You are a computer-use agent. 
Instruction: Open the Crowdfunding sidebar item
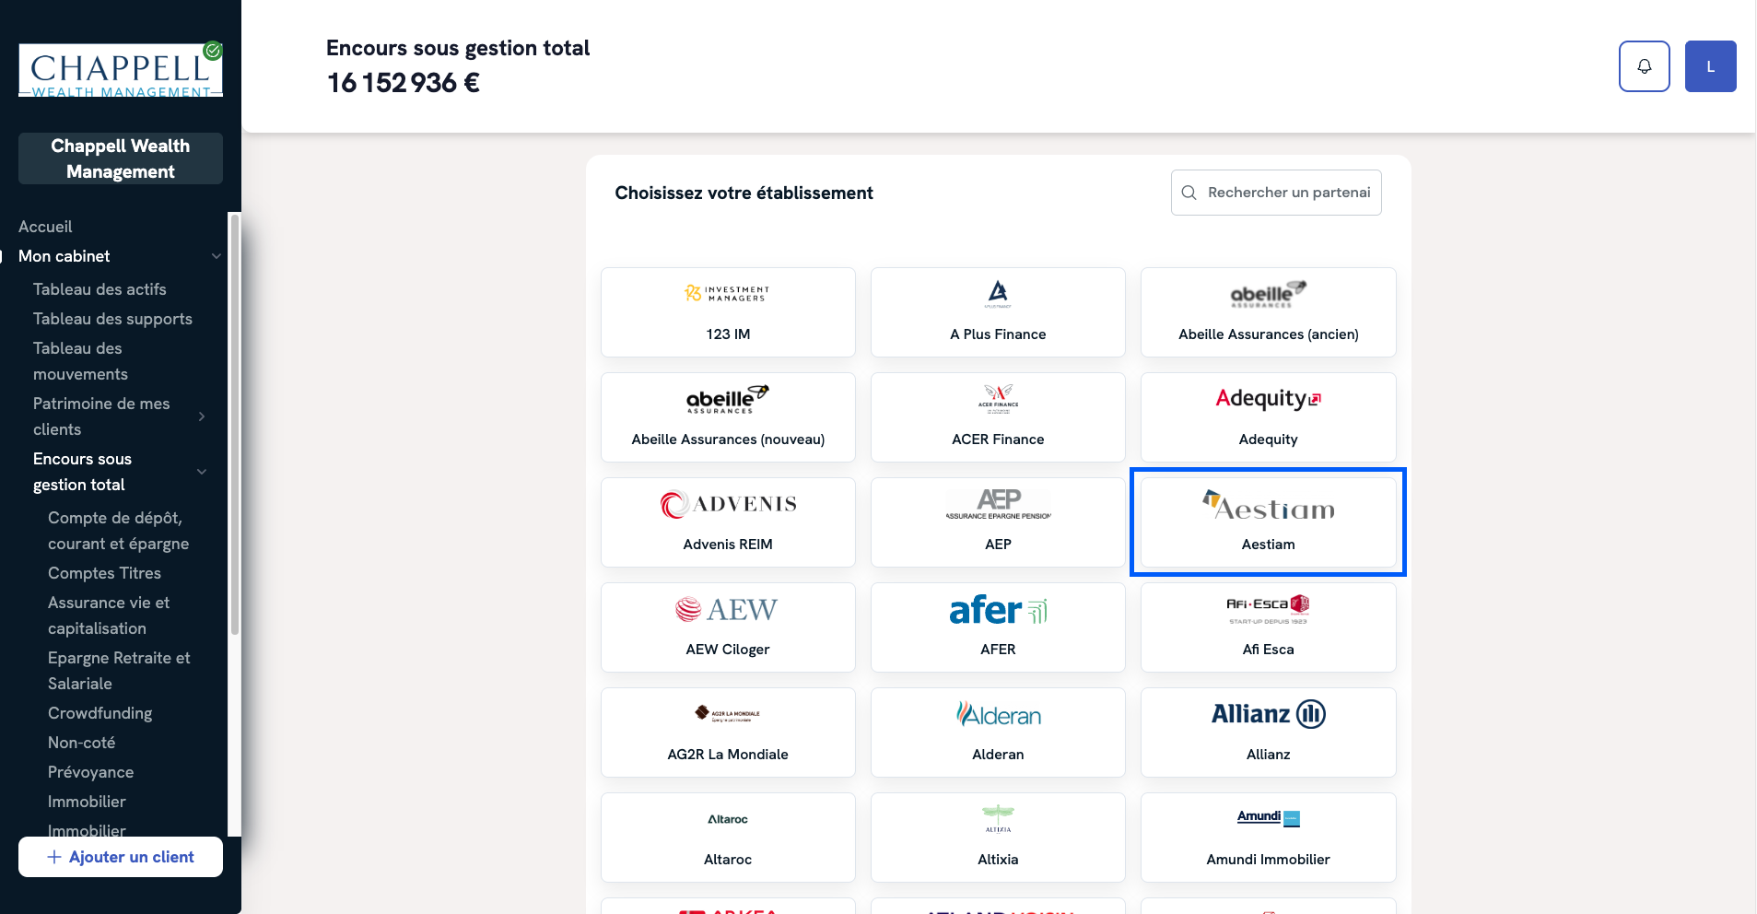coord(100,713)
